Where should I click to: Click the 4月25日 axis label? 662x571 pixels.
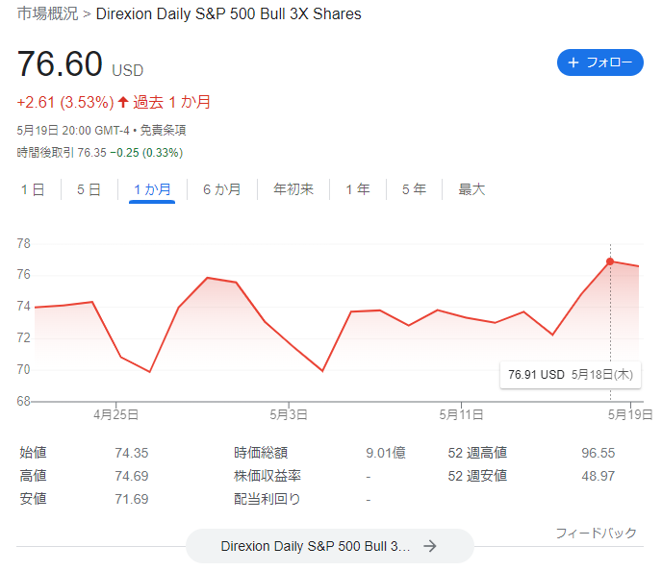(115, 414)
